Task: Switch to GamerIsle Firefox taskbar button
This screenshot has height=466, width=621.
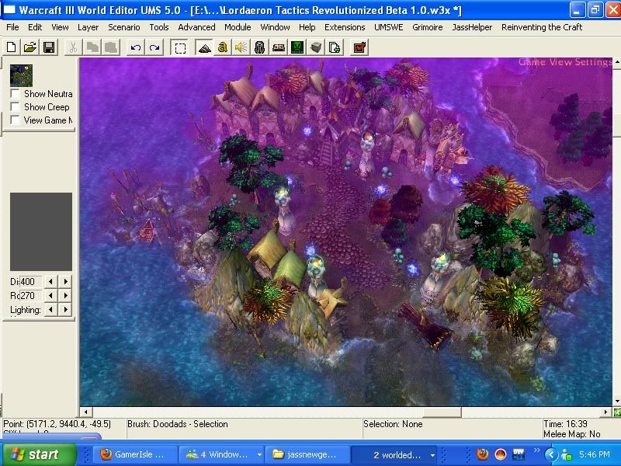Action: click(x=134, y=454)
